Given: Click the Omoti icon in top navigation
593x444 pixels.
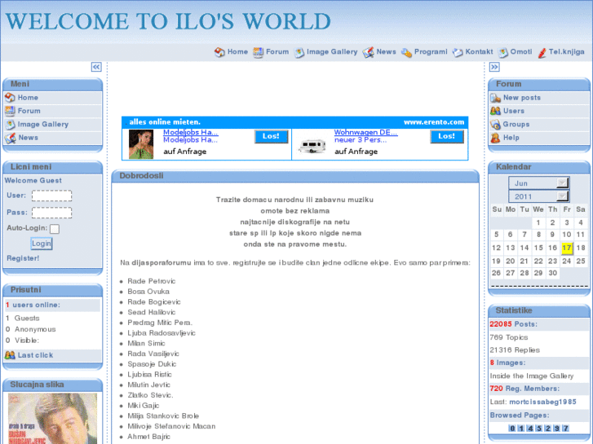Looking at the screenshot, I should (502, 52).
